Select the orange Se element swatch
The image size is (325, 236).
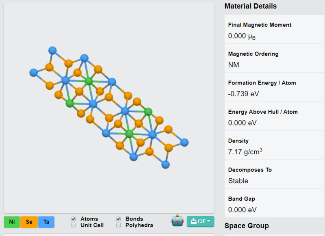pyautogui.click(x=29, y=222)
